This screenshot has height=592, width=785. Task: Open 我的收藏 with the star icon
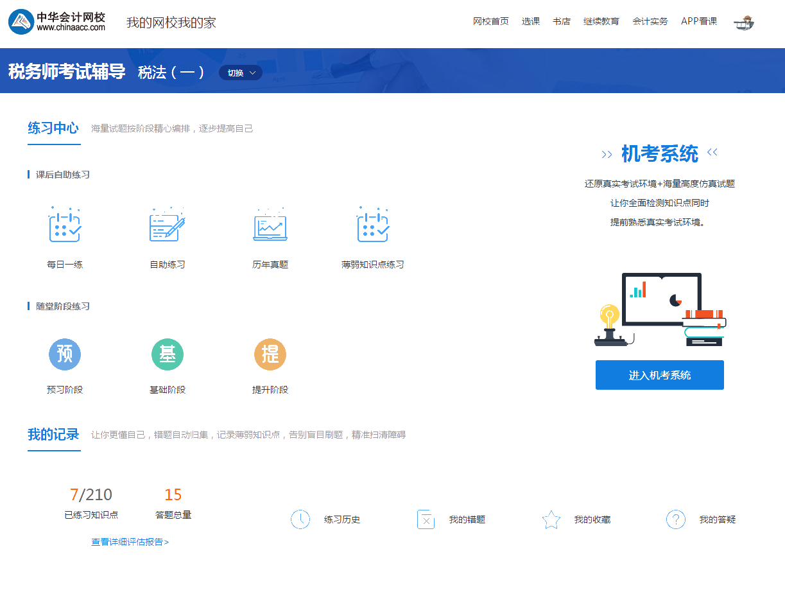click(551, 519)
